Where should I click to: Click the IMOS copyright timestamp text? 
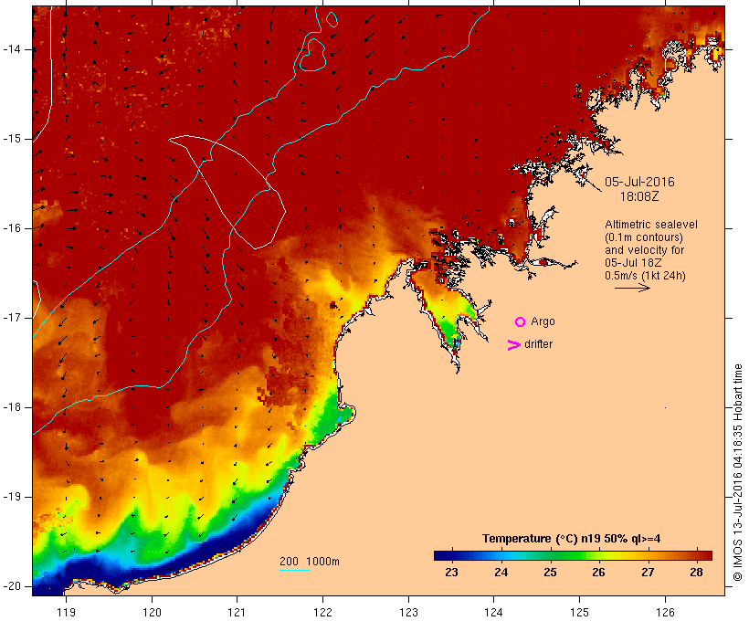tap(738, 472)
